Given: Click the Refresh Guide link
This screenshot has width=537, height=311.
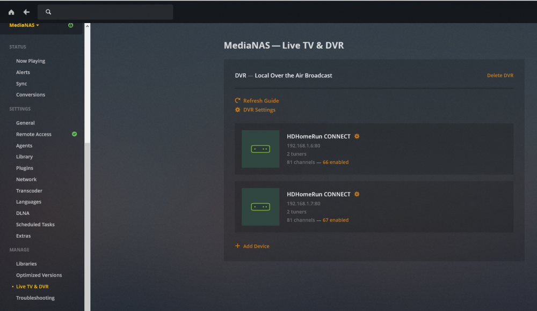Looking at the screenshot, I should [261, 101].
